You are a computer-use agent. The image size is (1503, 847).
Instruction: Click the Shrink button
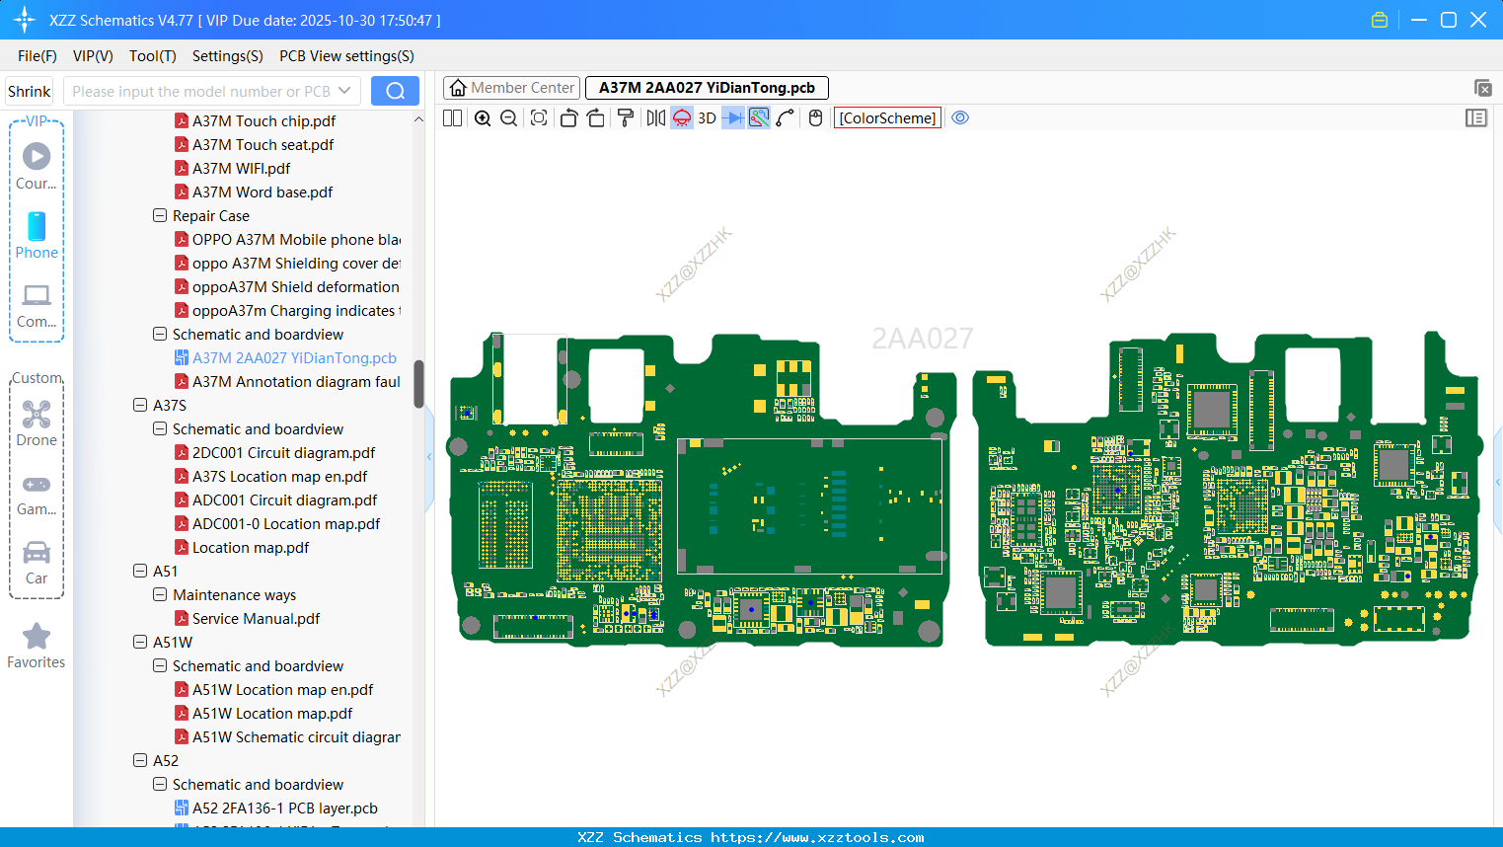coord(29,91)
